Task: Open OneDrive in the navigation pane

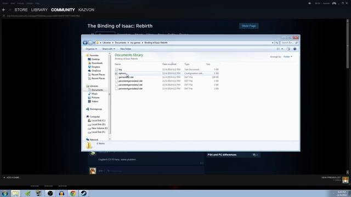Action: (94, 71)
